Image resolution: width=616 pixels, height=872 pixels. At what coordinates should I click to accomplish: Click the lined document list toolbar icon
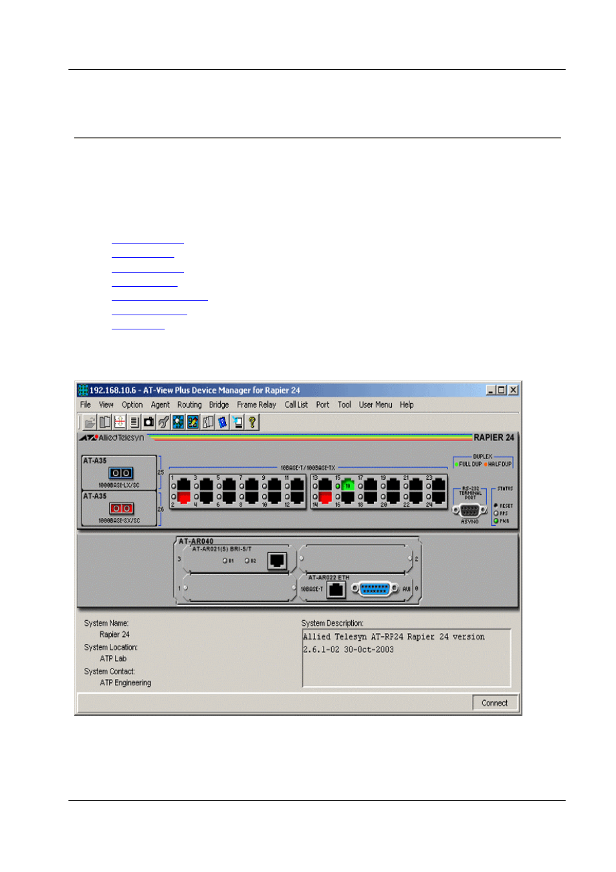pyautogui.click(x=134, y=422)
